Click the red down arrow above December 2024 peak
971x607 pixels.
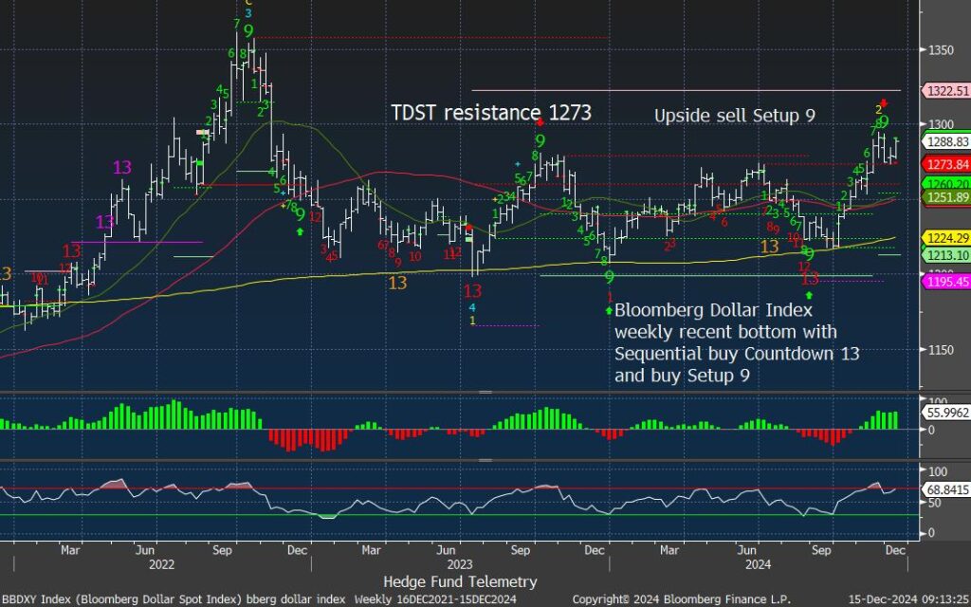(x=883, y=102)
